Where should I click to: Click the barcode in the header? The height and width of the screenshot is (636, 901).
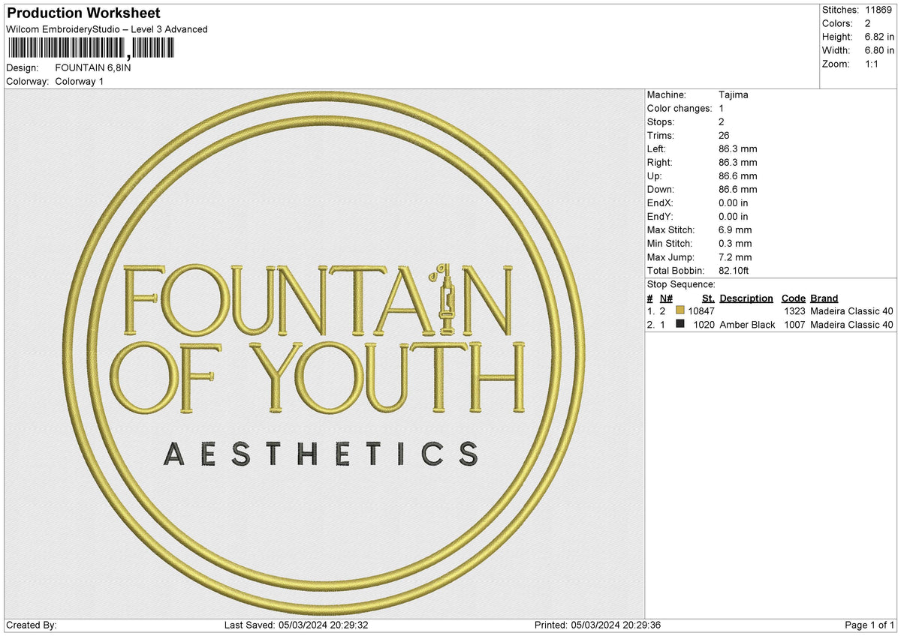91,49
